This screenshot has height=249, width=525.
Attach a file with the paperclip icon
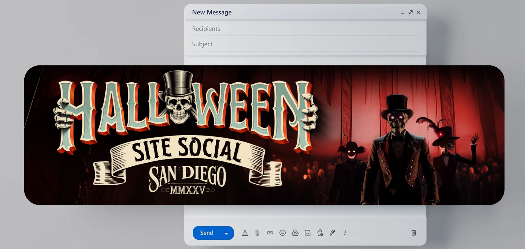click(x=257, y=233)
